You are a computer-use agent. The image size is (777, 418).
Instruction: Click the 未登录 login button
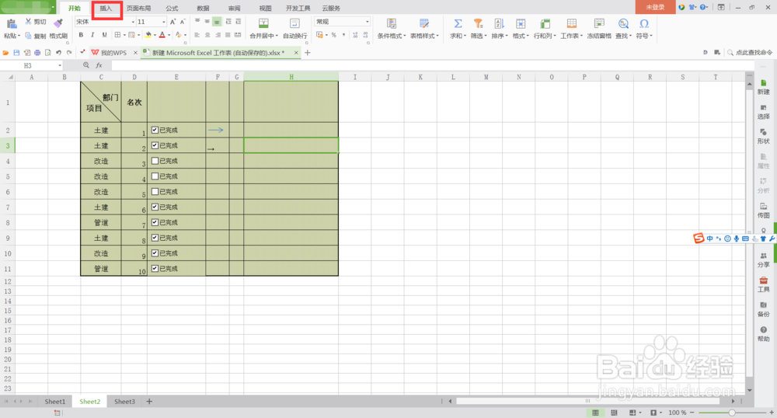point(655,8)
